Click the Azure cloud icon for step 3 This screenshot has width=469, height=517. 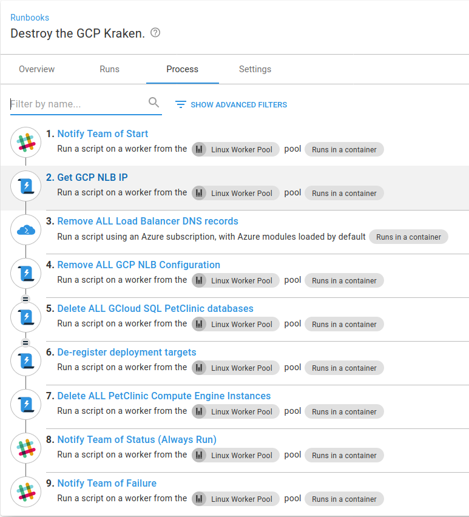[x=25, y=231]
